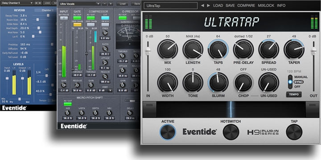
Task: Click the LENGTH knob in UltraTap
Action: (x=193, y=49)
